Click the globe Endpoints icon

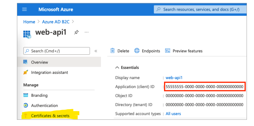coord(137,51)
